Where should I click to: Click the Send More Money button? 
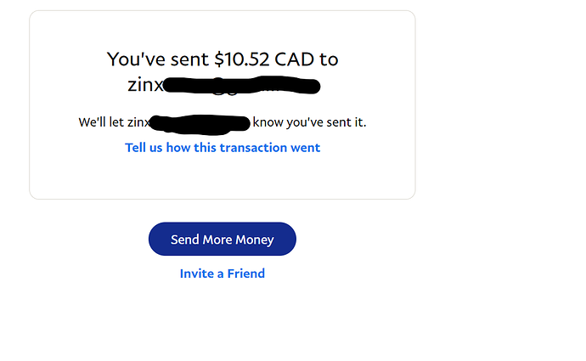click(222, 240)
